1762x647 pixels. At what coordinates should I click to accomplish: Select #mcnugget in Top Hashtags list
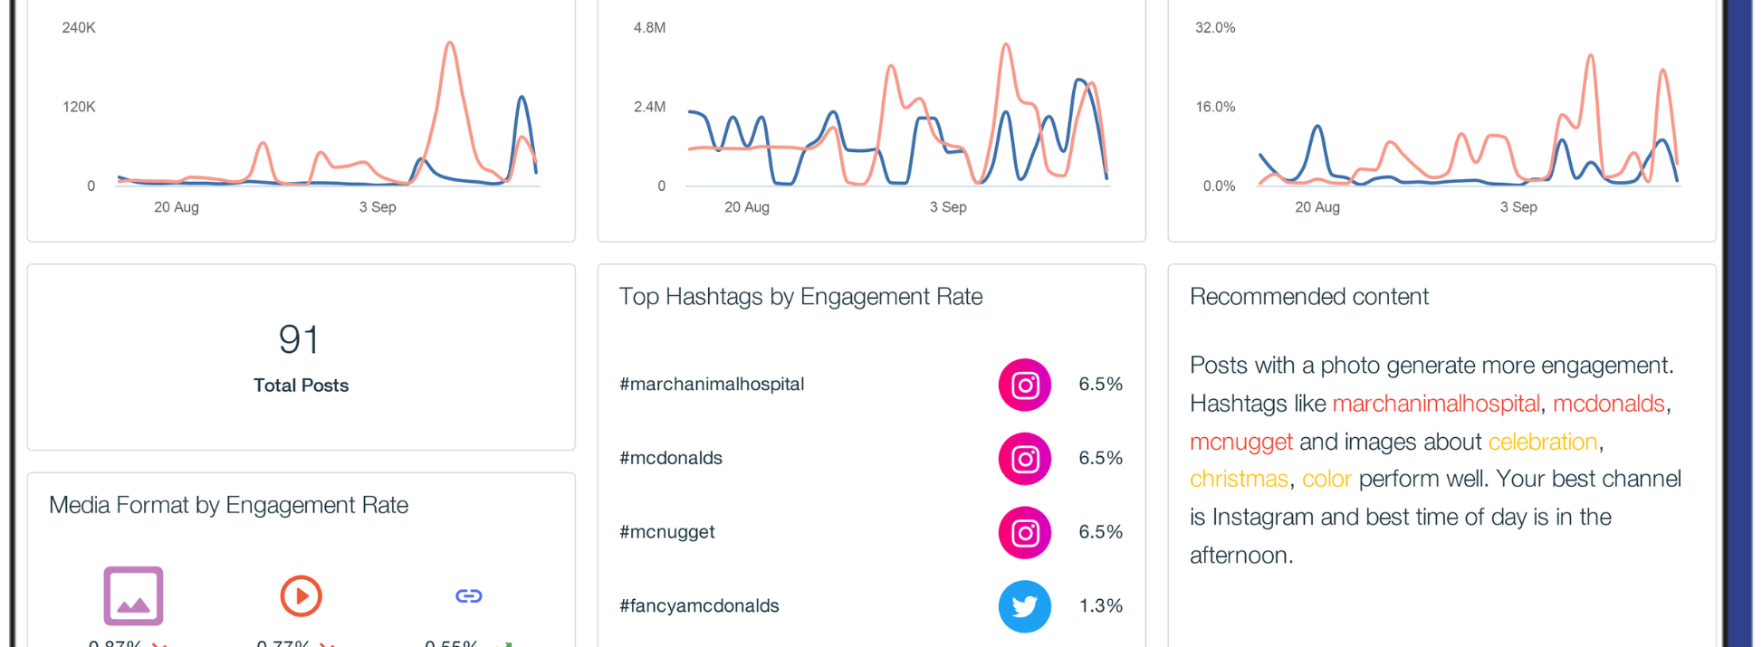click(x=667, y=532)
